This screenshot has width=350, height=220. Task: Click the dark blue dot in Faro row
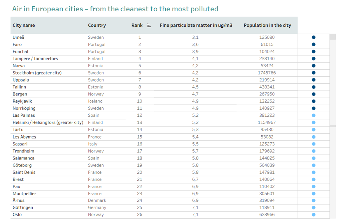314,45
